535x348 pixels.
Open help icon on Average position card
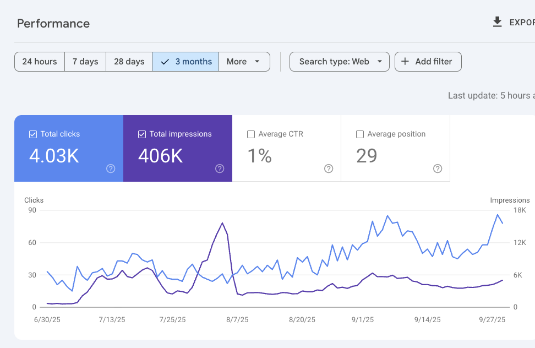click(438, 169)
